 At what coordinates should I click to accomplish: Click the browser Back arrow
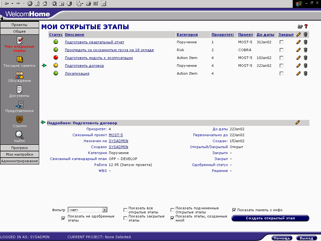(x=7, y=3)
